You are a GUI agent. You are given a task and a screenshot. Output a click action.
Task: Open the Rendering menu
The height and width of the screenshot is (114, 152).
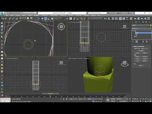[63, 16]
